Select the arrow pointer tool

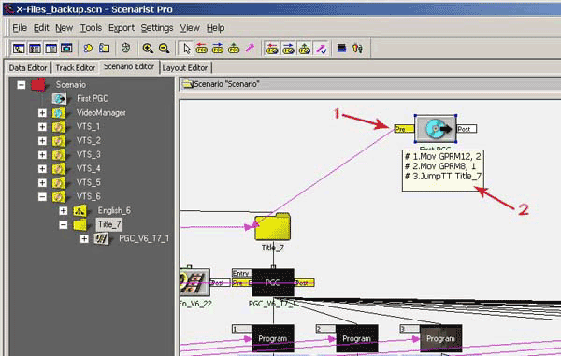tap(186, 49)
